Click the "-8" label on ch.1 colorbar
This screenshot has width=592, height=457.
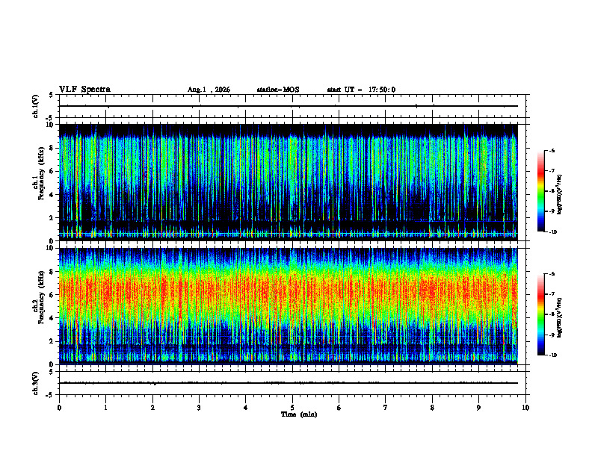point(552,191)
